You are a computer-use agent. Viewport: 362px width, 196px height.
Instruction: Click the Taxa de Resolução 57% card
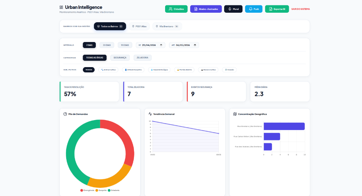(x=89, y=91)
